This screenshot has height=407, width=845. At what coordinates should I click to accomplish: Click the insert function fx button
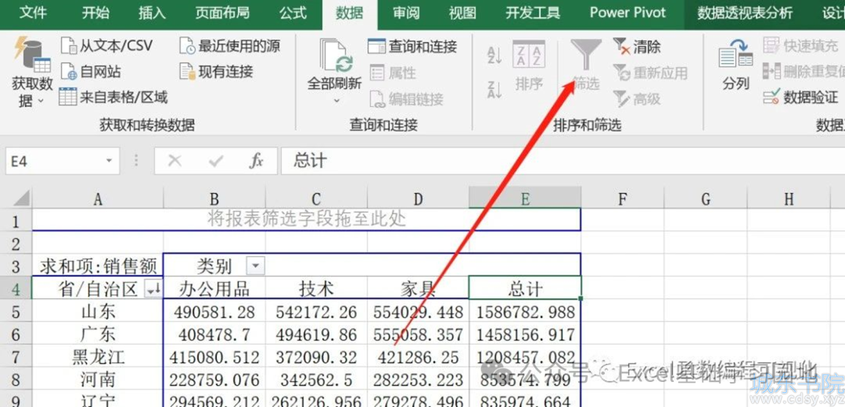pyautogui.click(x=256, y=160)
